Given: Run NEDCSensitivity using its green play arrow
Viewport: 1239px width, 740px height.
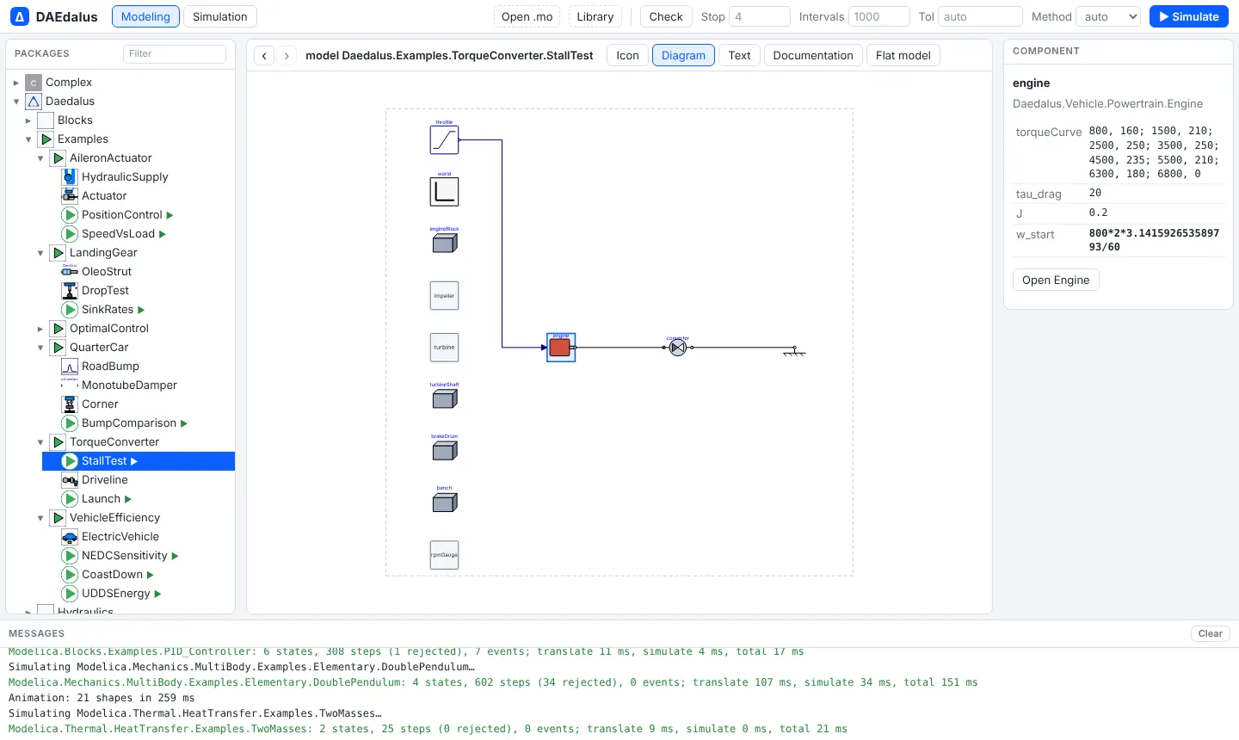Looking at the screenshot, I should tap(175, 556).
